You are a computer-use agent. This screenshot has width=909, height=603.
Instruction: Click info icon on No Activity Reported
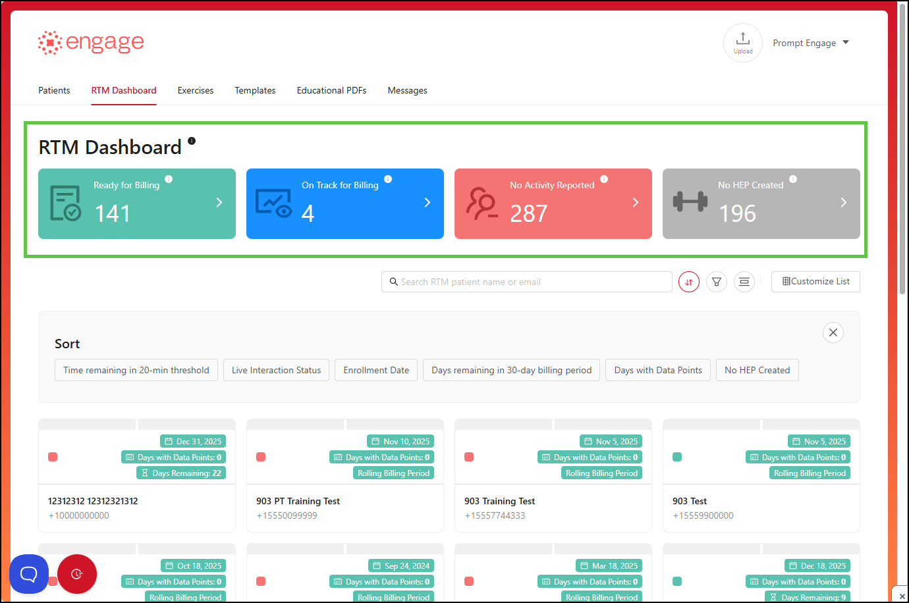[x=604, y=179]
